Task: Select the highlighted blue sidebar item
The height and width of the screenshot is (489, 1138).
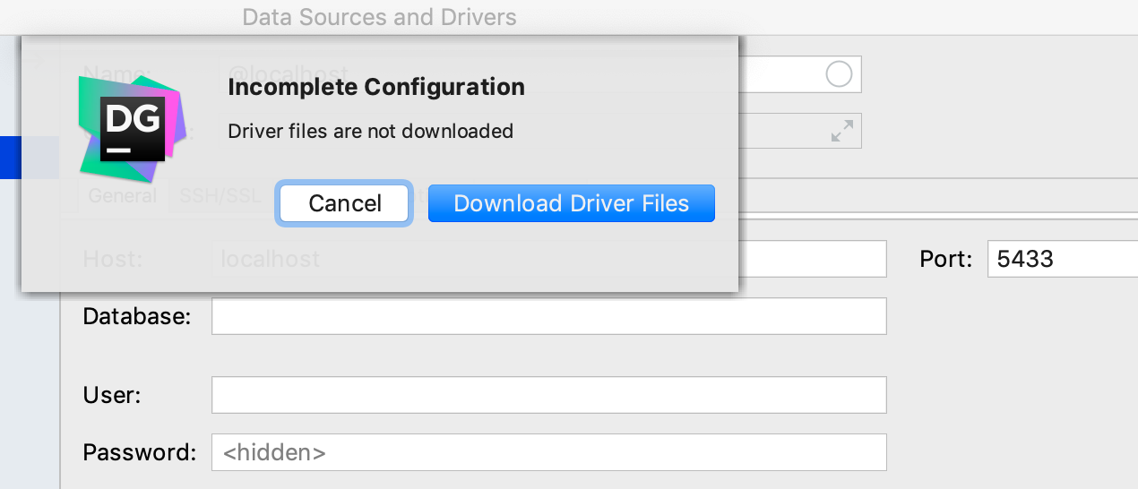Action: (x=11, y=158)
